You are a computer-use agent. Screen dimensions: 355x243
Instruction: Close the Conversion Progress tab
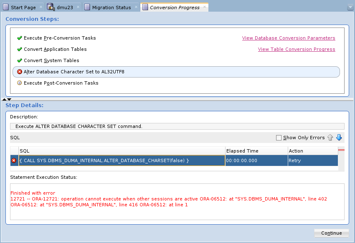tap(205, 7)
